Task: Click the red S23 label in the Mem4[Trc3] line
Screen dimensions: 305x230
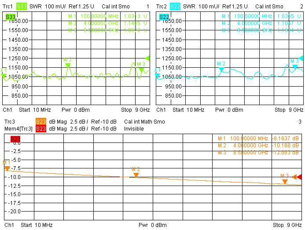Action: [x=40, y=128]
